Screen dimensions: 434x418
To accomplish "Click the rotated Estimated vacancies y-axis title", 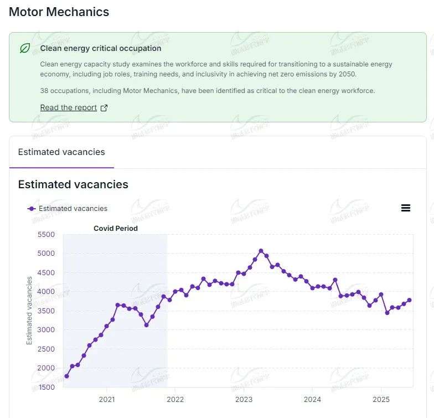I will click(29, 310).
